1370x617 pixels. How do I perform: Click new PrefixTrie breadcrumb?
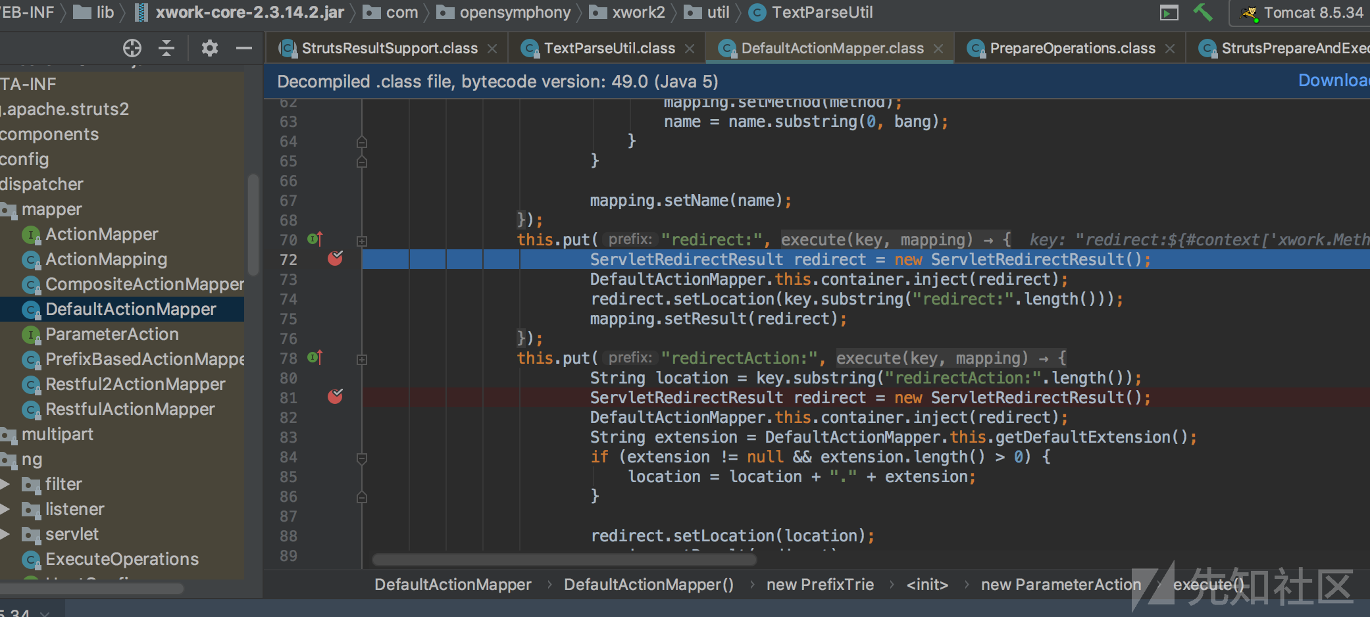tap(820, 584)
